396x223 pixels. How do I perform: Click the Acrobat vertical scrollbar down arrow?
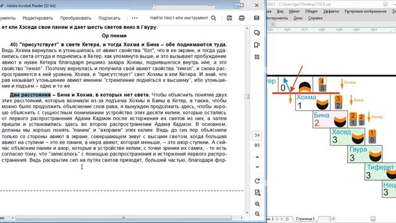(x=247, y=213)
